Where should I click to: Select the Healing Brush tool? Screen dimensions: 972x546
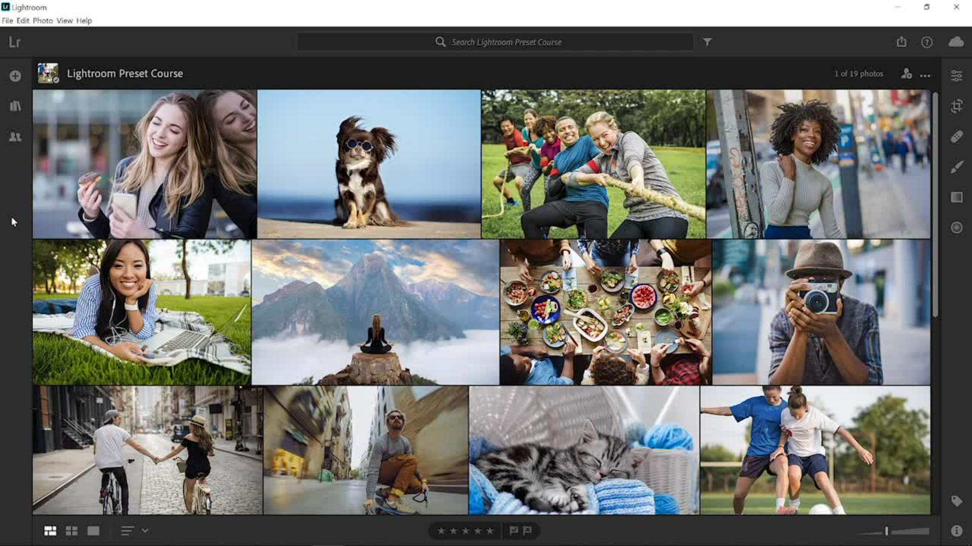956,136
